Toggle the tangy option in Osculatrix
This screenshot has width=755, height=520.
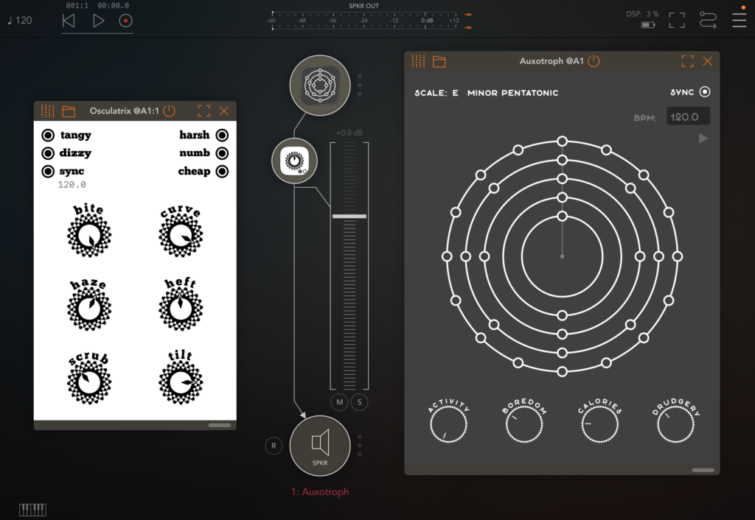[47, 135]
